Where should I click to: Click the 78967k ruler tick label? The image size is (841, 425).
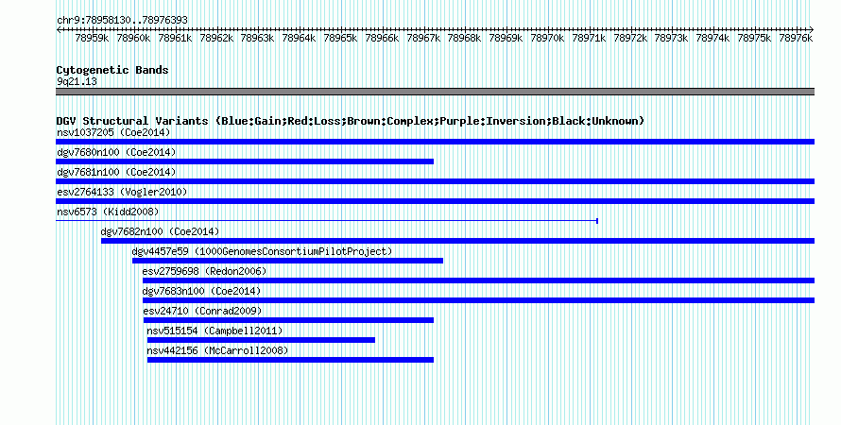point(423,38)
